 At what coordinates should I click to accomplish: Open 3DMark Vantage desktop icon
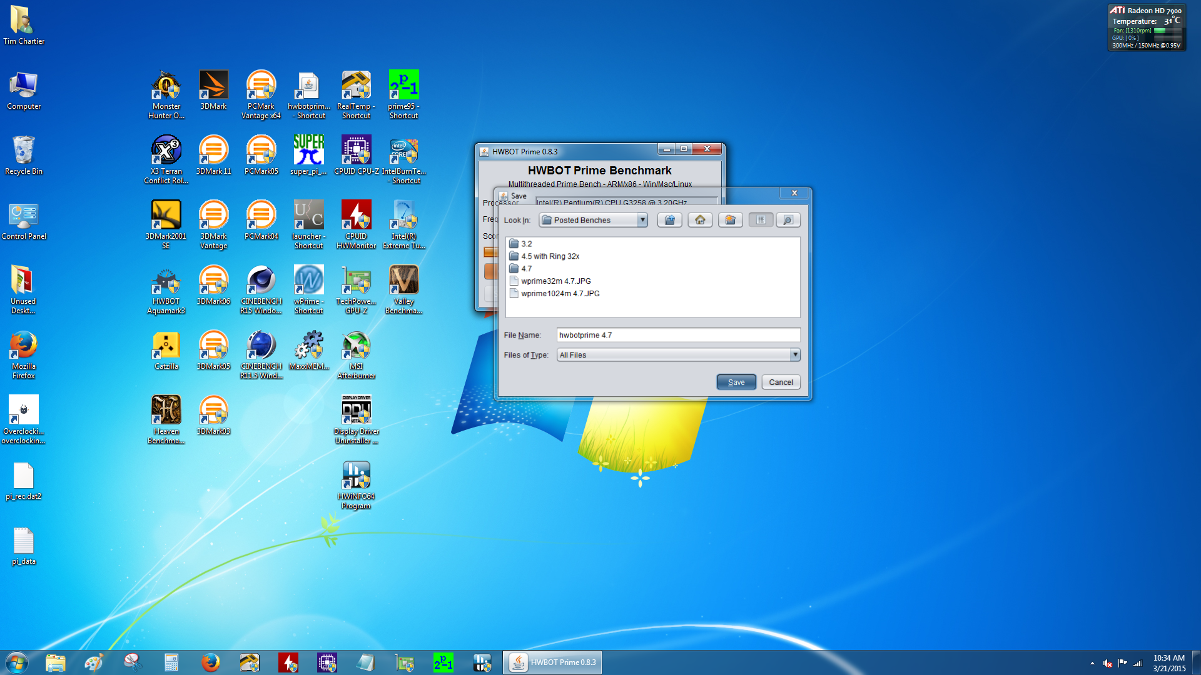tap(213, 225)
